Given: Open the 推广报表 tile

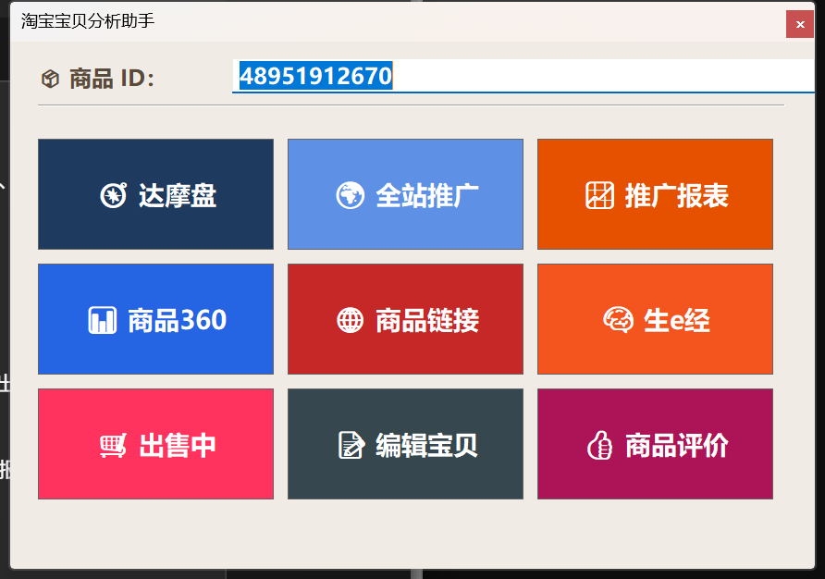Looking at the screenshot, I should (x=655, y=194).
